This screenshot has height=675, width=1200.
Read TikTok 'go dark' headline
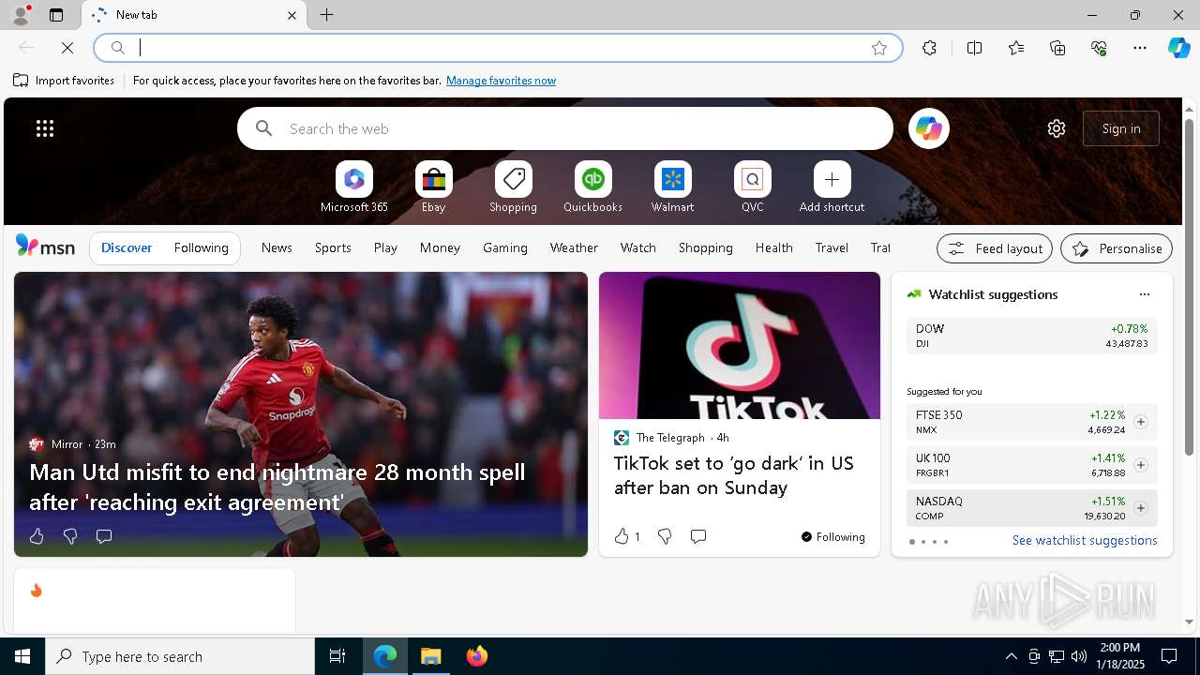click(x=734, y=475)
